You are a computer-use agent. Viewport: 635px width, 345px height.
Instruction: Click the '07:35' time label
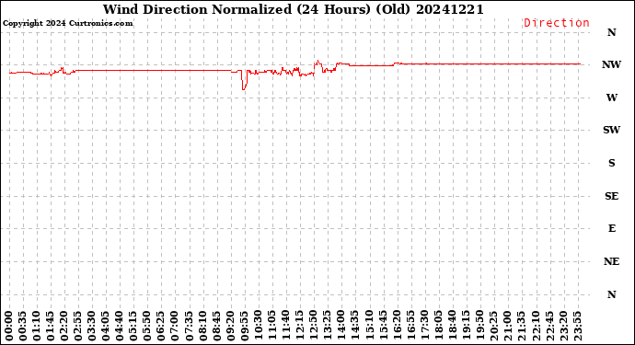point(190,326)
